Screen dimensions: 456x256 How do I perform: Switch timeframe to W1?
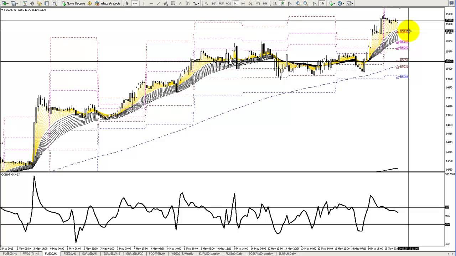[x=258, y=3]
